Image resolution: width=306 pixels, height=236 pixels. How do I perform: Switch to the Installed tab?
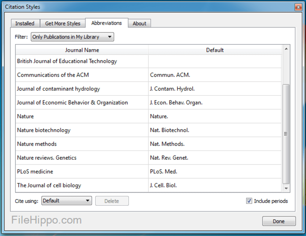(25, 23)
